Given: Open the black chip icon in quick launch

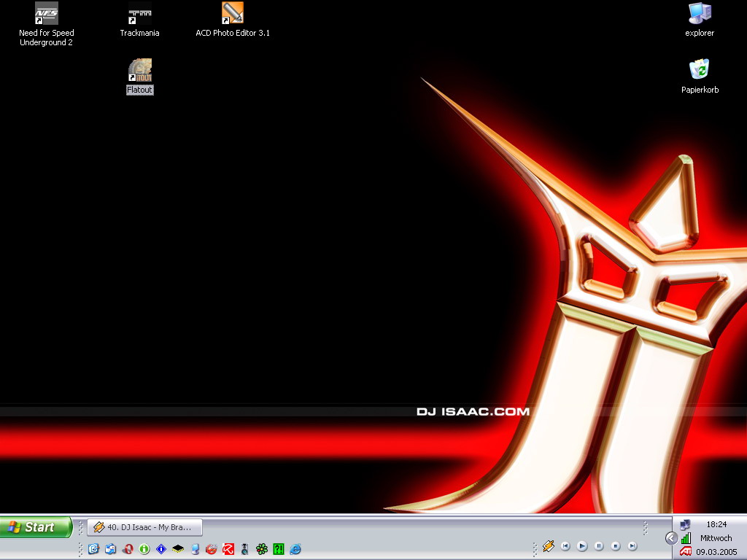Looking at the screenshot, I should tap(178, 549).
